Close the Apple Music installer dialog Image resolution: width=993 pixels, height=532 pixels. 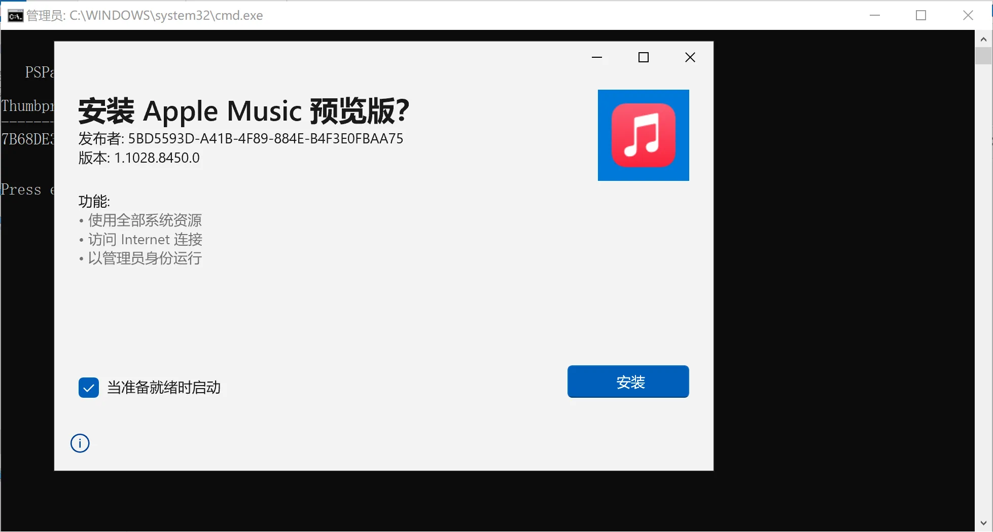690,57
